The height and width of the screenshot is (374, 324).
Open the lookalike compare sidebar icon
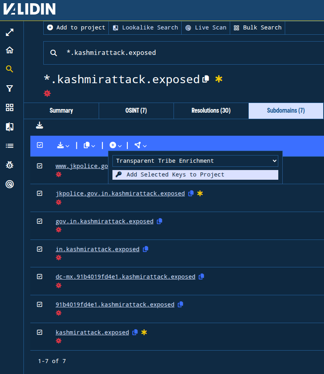[10, 127]
